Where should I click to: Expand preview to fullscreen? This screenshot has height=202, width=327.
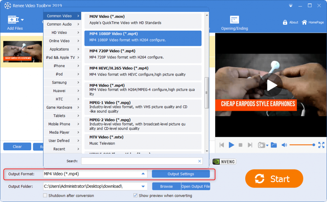pyautogui.click(x=321, y=145)
